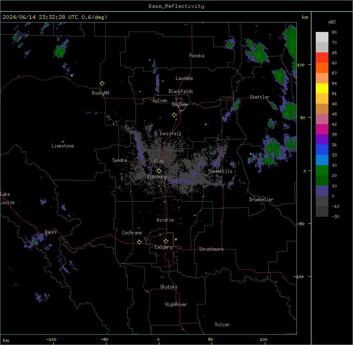Click the Lake Louise label
353x345 pixels.
coord(7,198)
